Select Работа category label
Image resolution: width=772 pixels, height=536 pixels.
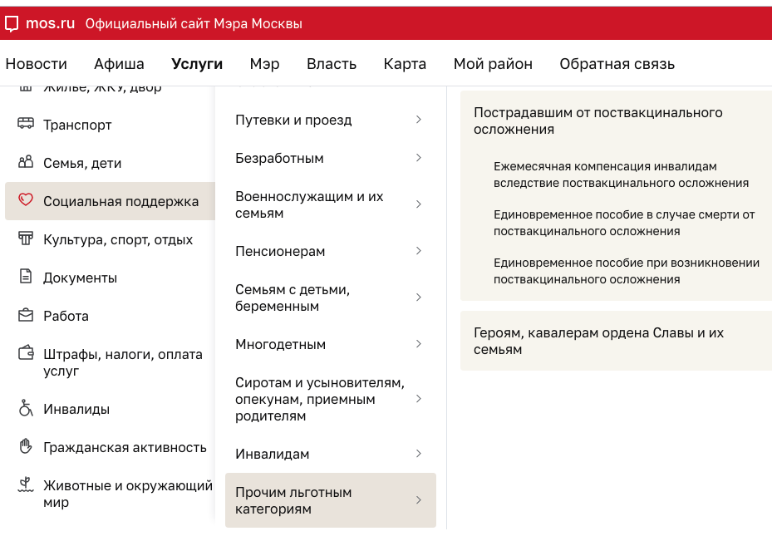pos(66,316)
